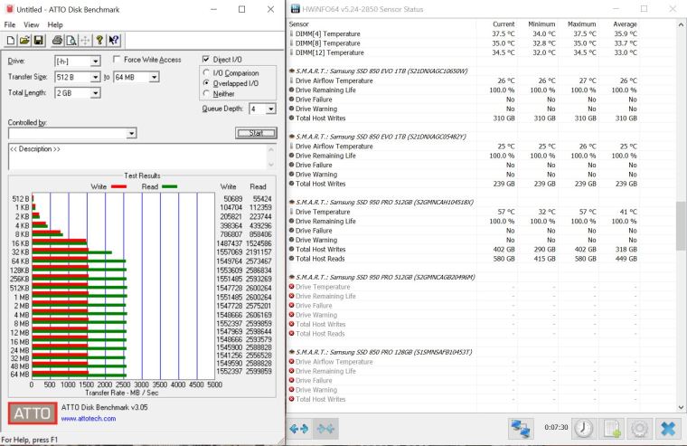Click Total Host Writes 402 GB row
Image resolution: width=687 pixels, height=446 pixels.
[x=464, y=249]
